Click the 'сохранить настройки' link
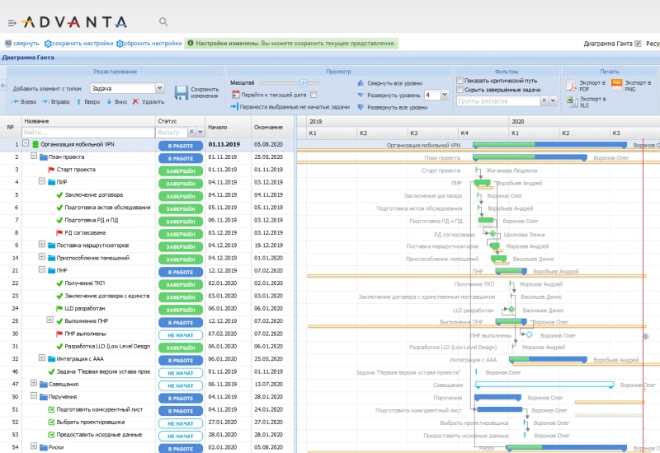Screen dimensions: 660x453 click(x=78, y=43)
